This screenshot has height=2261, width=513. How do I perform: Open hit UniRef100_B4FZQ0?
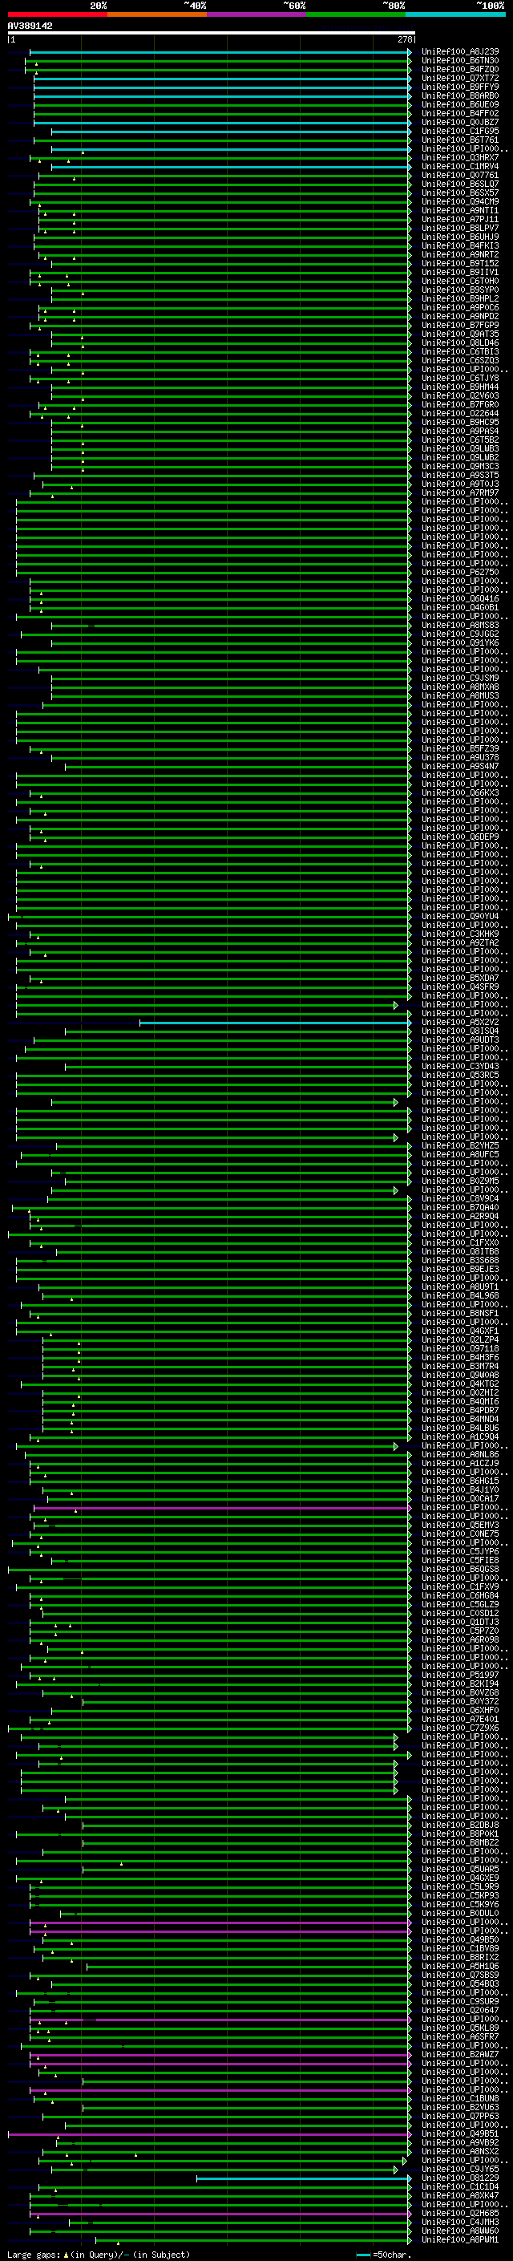tap(460, 69)
